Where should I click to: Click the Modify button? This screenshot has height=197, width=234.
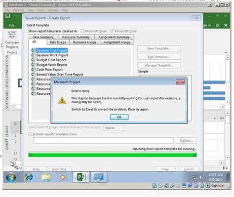(186, 141)
